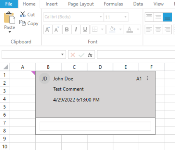Select column B header
The height and width of the screenshot is (150, 175).
coord(48,67)
